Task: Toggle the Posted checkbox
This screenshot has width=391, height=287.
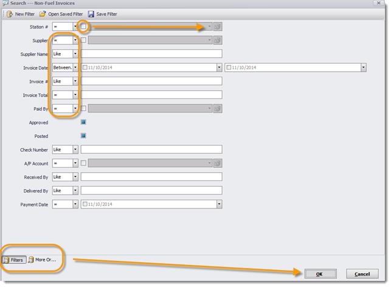Action: pyautogui.click(x=84, y=136)
